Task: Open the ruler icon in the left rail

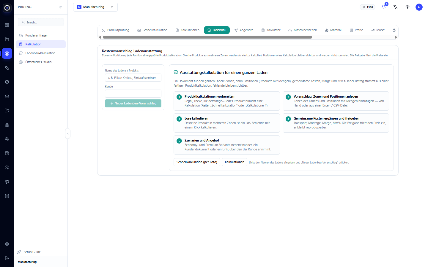Action: click(7, 68)
